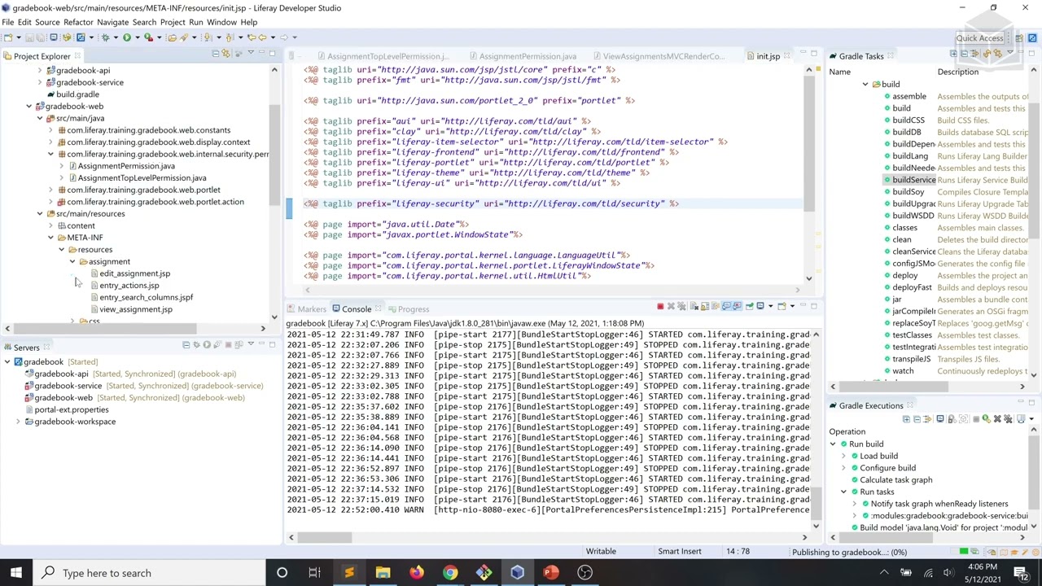Remove launch with the Console's single X icon

(671, 307)
